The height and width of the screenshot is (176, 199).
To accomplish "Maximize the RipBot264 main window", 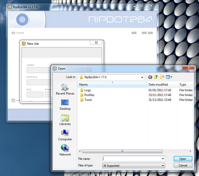I will click(x=142, y=6).
